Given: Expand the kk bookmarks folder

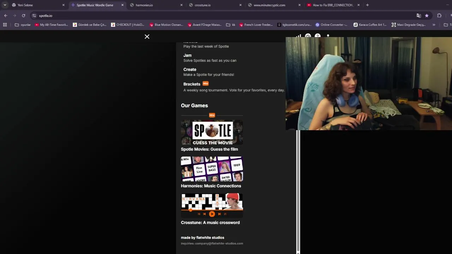Looking at the screenshot, I should click(x=231, y=25).
